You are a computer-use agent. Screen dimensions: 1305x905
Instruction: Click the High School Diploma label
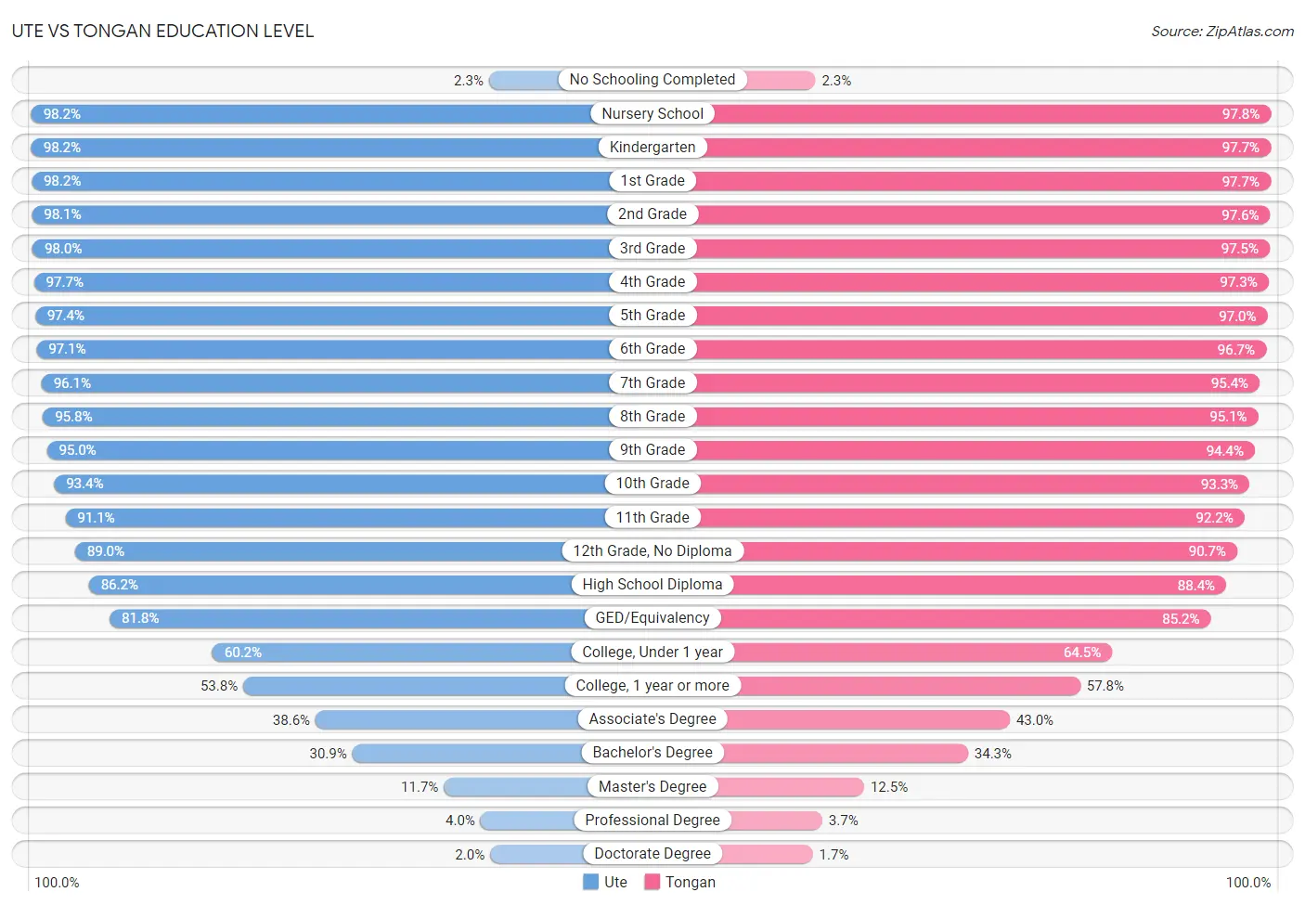(652, 584)
